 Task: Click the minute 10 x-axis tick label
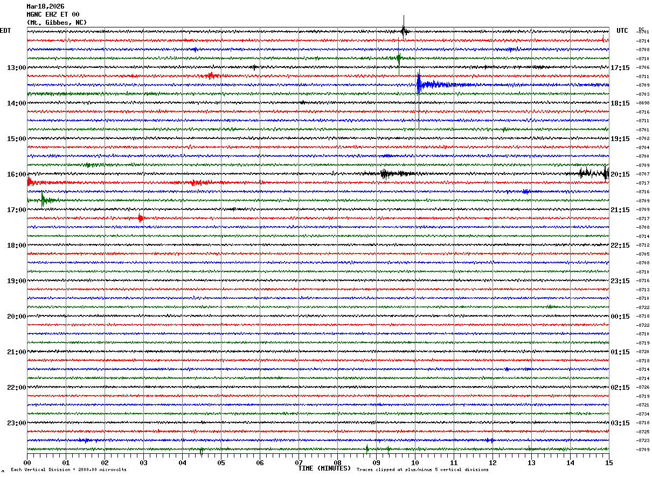click(x=415, y=463)
